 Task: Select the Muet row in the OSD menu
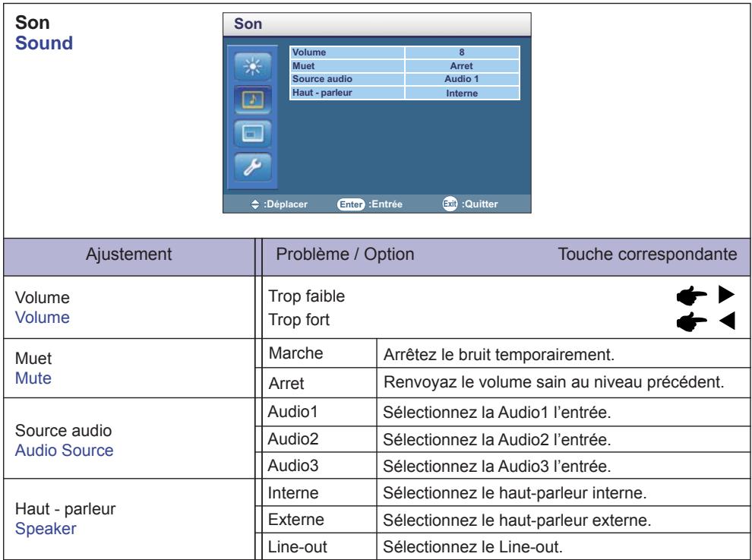pyautogui.click(x=405, y=66)
